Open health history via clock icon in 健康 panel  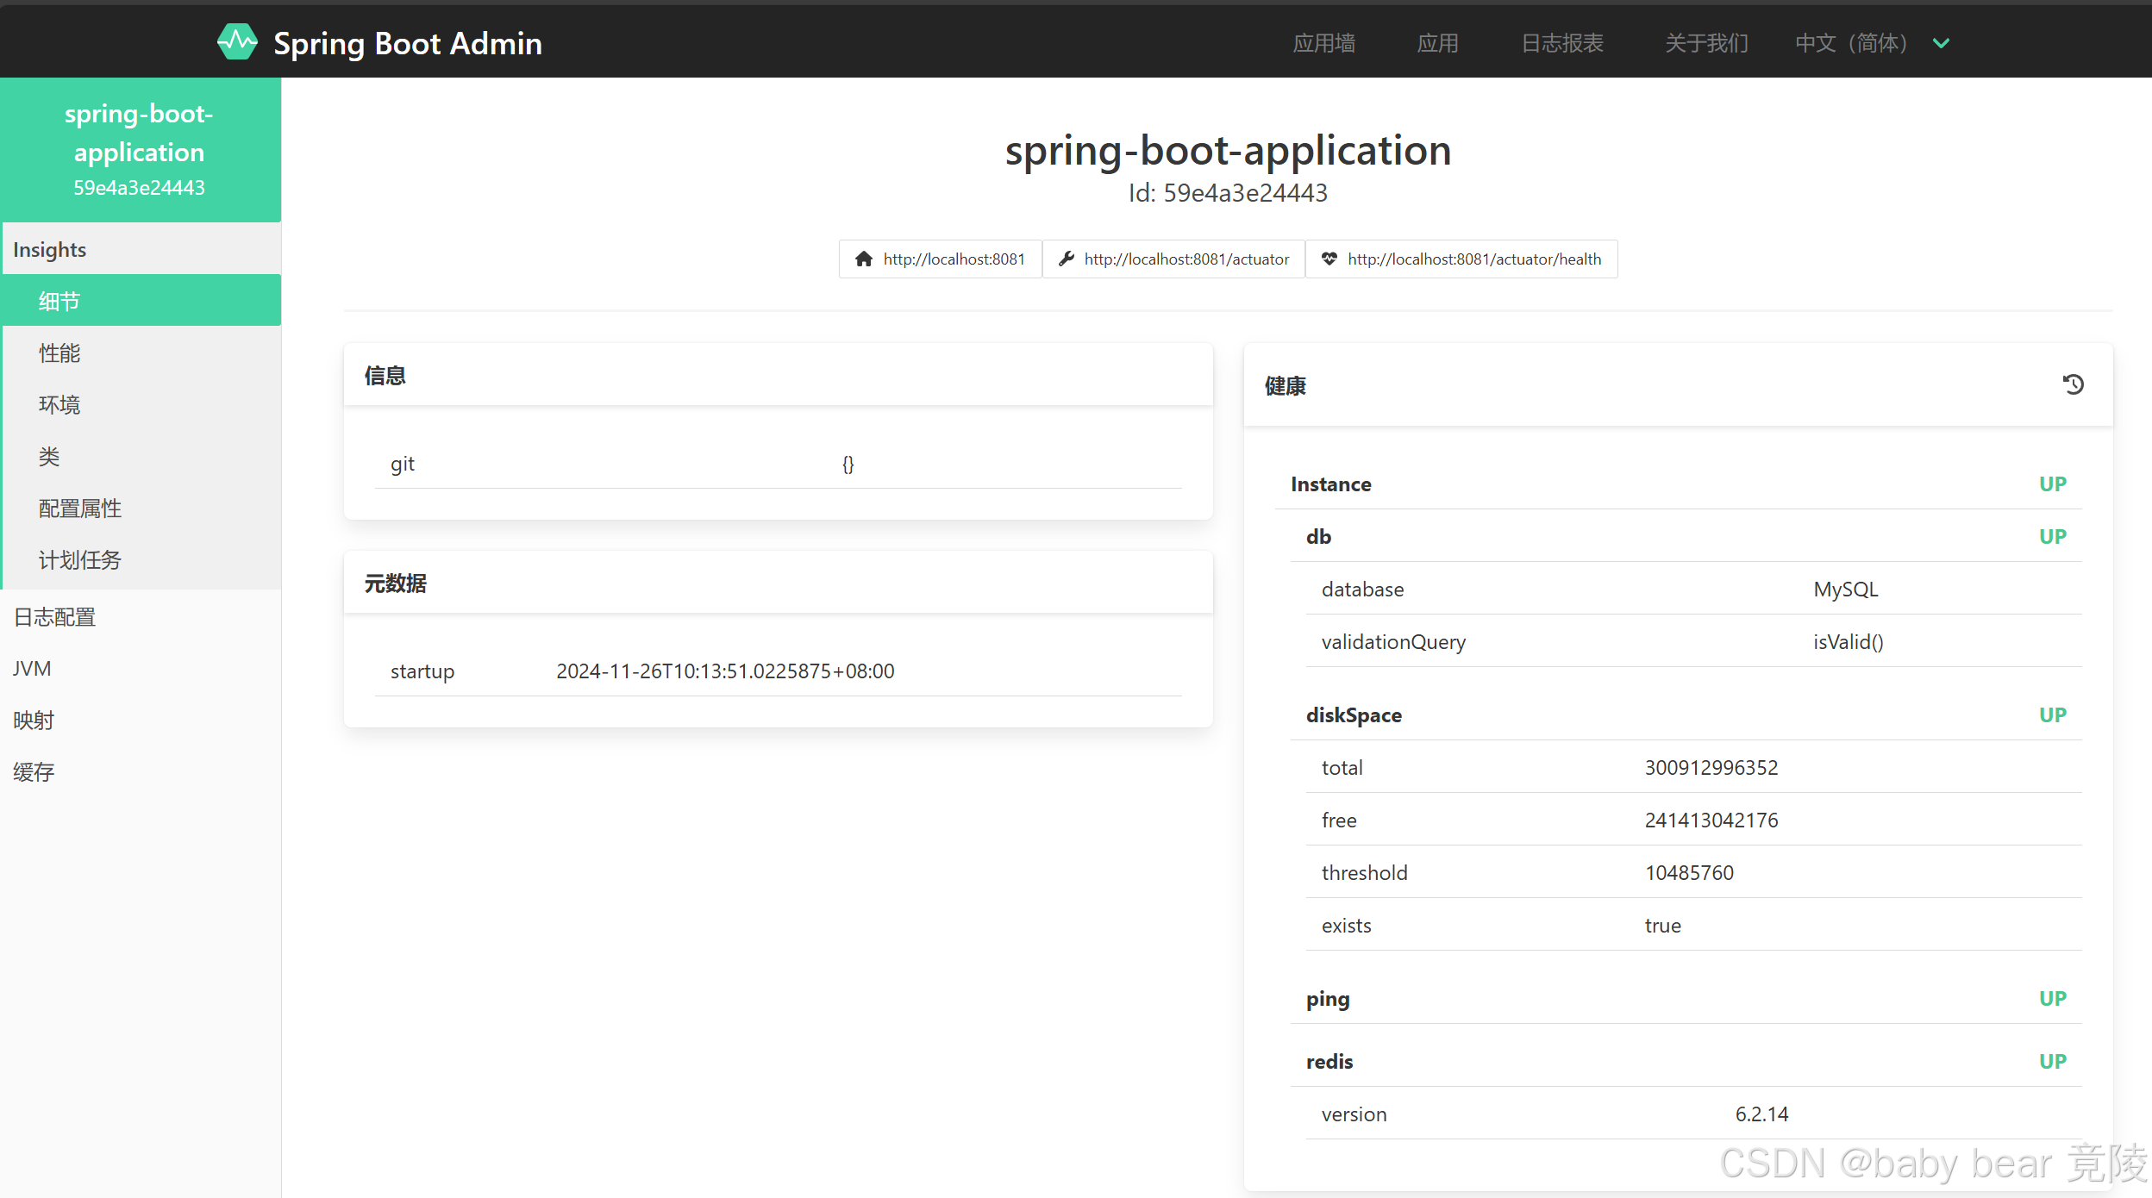click(2073, 384)
